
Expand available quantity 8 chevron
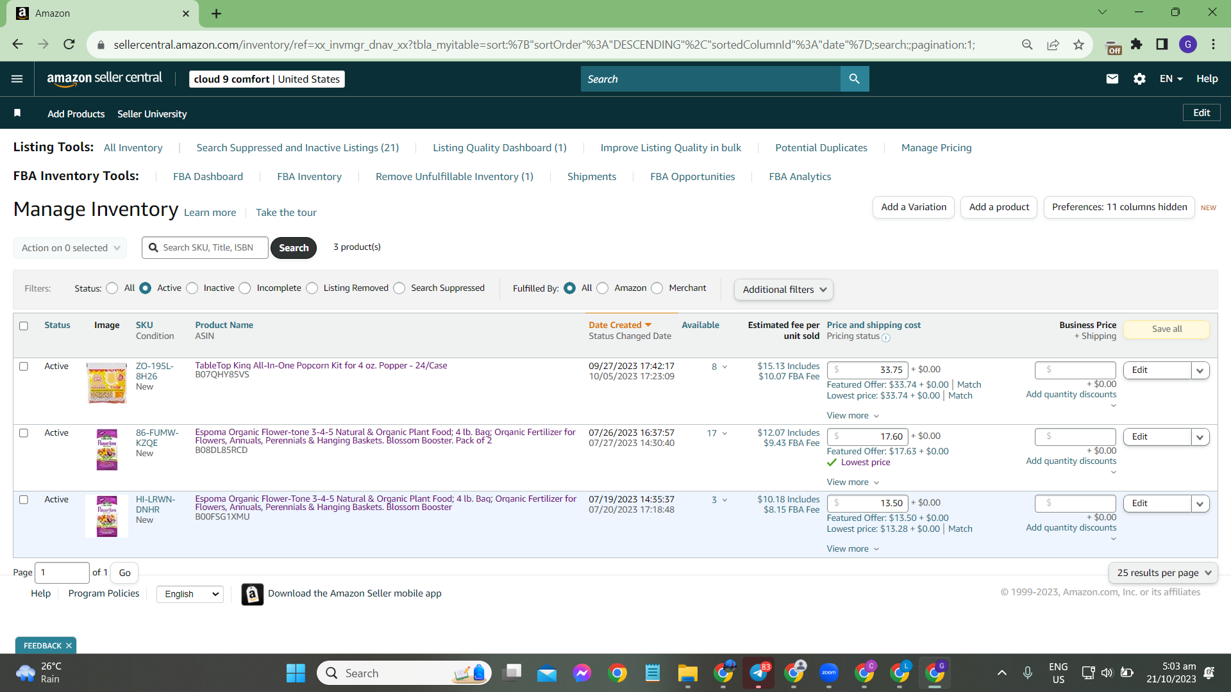[x=725, y=367]
